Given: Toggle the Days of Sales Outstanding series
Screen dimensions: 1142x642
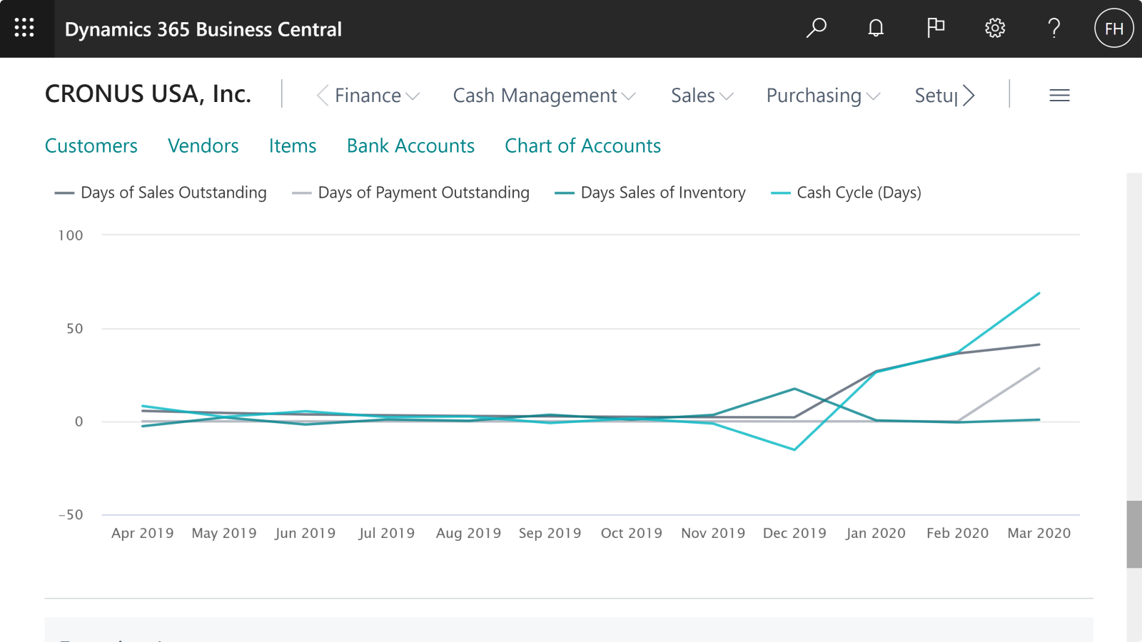Looking at the screenshot, I should pyautogui.click(x=160, y=192).
